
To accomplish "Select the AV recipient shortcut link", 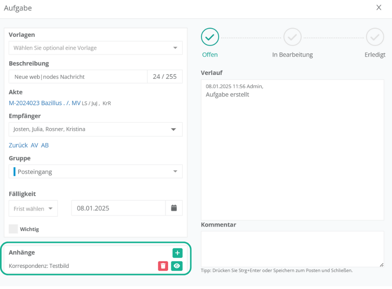I will (34, 145).
